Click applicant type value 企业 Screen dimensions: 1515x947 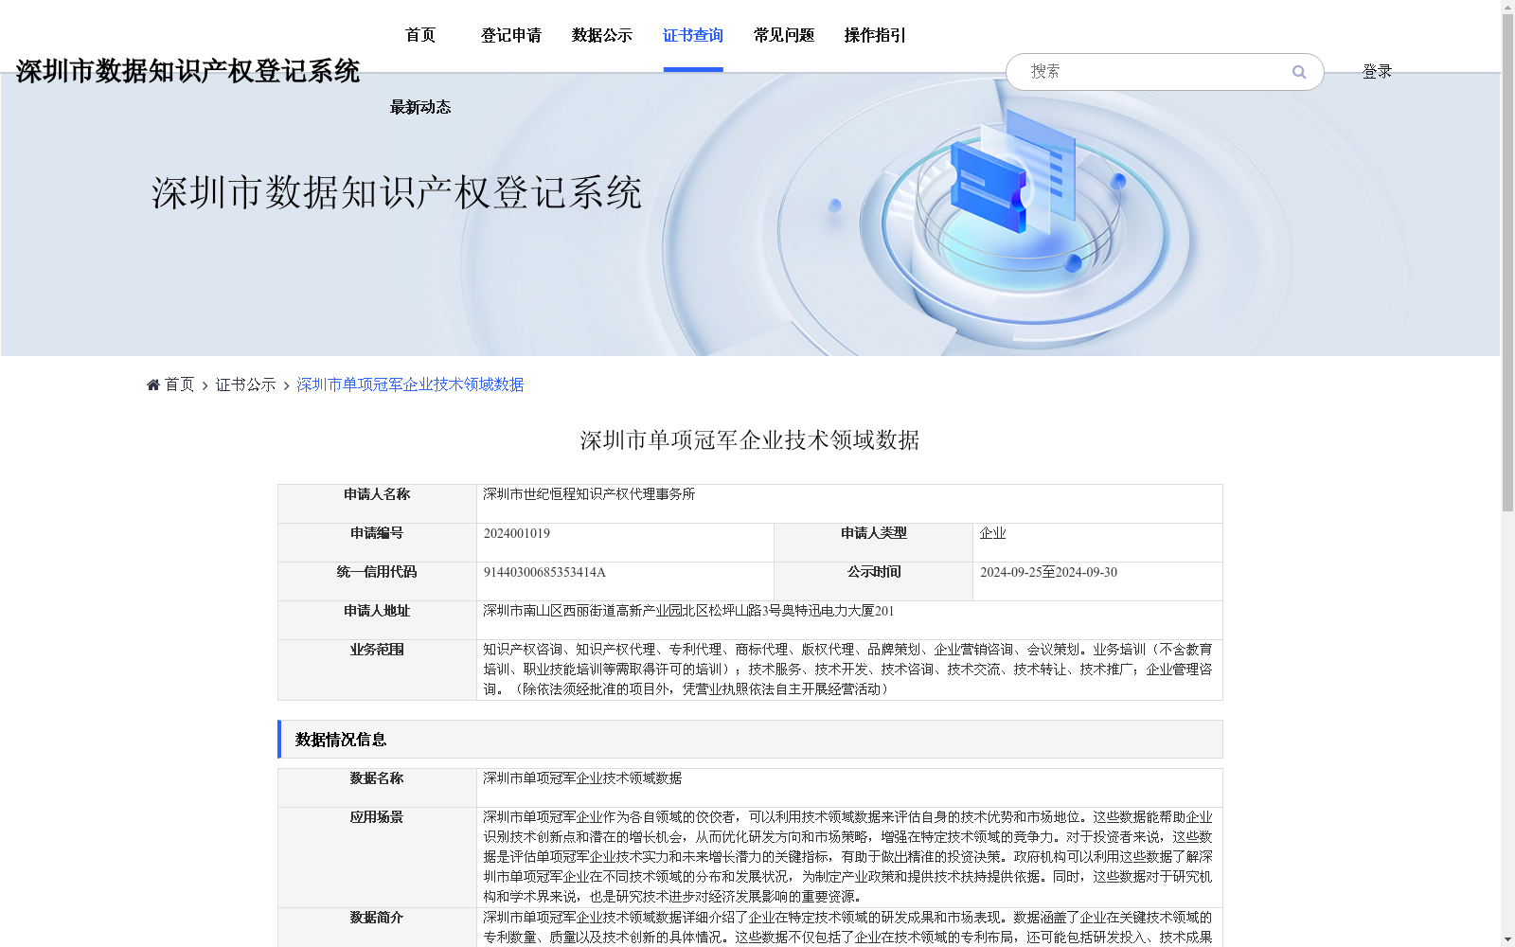tap(992, 533)
